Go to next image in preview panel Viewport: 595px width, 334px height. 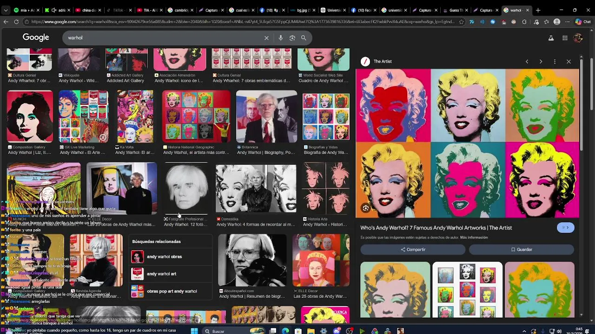(x=541, y=61)
